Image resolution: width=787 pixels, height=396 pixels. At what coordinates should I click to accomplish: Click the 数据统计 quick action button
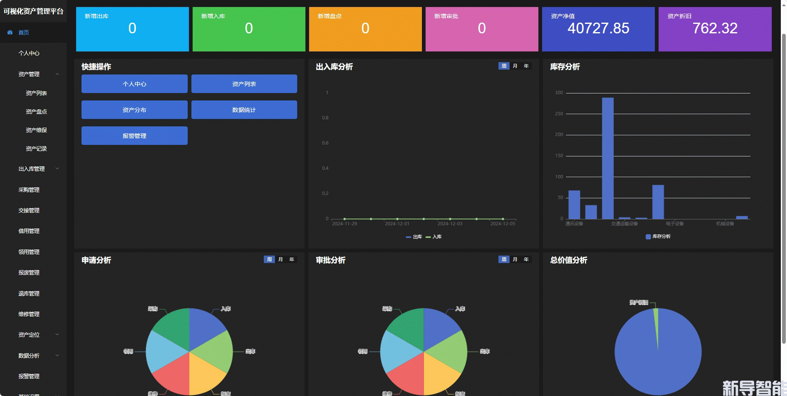[244, 110]
